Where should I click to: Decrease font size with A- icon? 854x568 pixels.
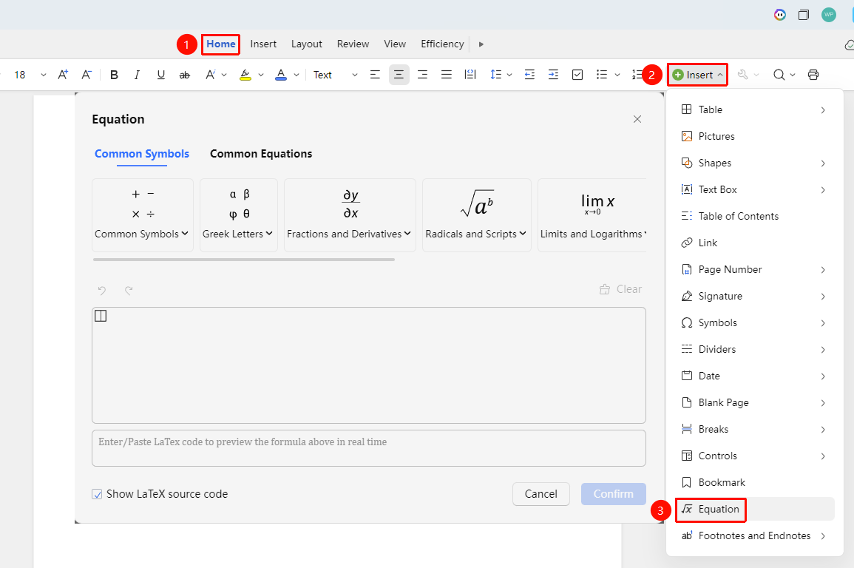tap(87, 75)
